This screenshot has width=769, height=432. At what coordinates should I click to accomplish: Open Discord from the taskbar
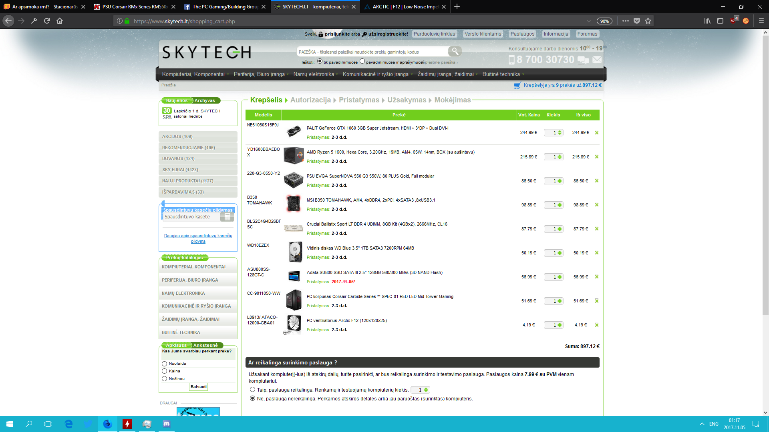pyautogui.click(x=167, y=424)
